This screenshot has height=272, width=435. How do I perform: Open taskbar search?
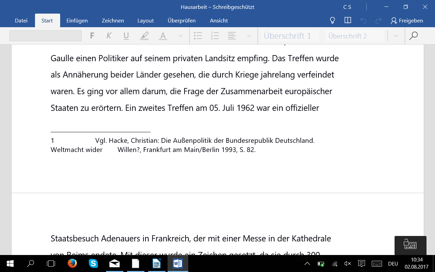pos(31,263)
